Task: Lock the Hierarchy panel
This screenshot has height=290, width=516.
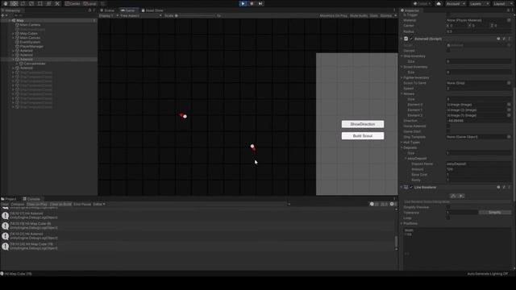Action: pyautogui.click(x=89, y=10)
